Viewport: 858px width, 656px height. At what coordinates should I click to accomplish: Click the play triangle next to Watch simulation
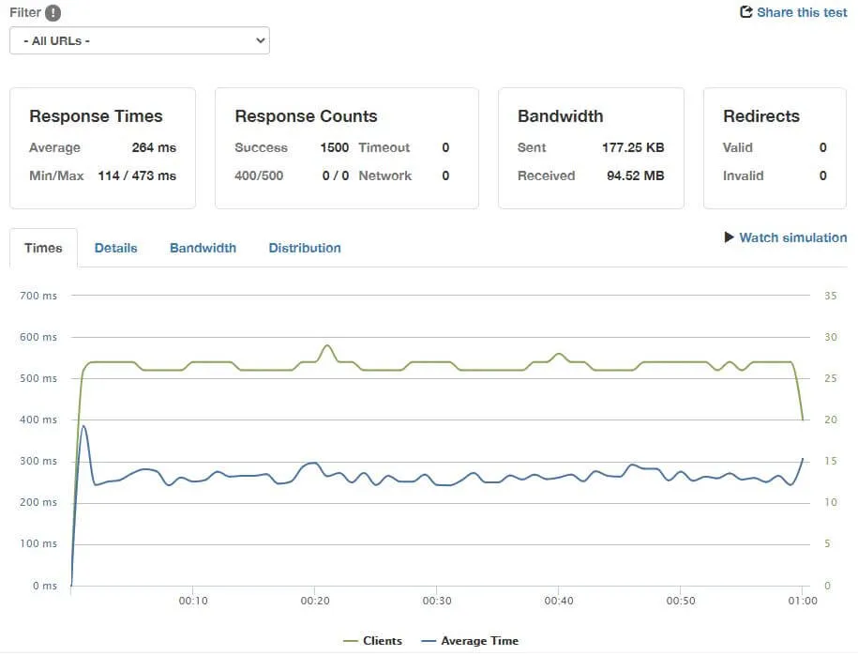729,237
